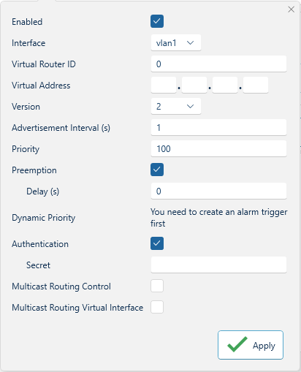Focus the Virtual Router ID field
The width and height of the screenshot is (301, 372).
[x=218, y=64]
